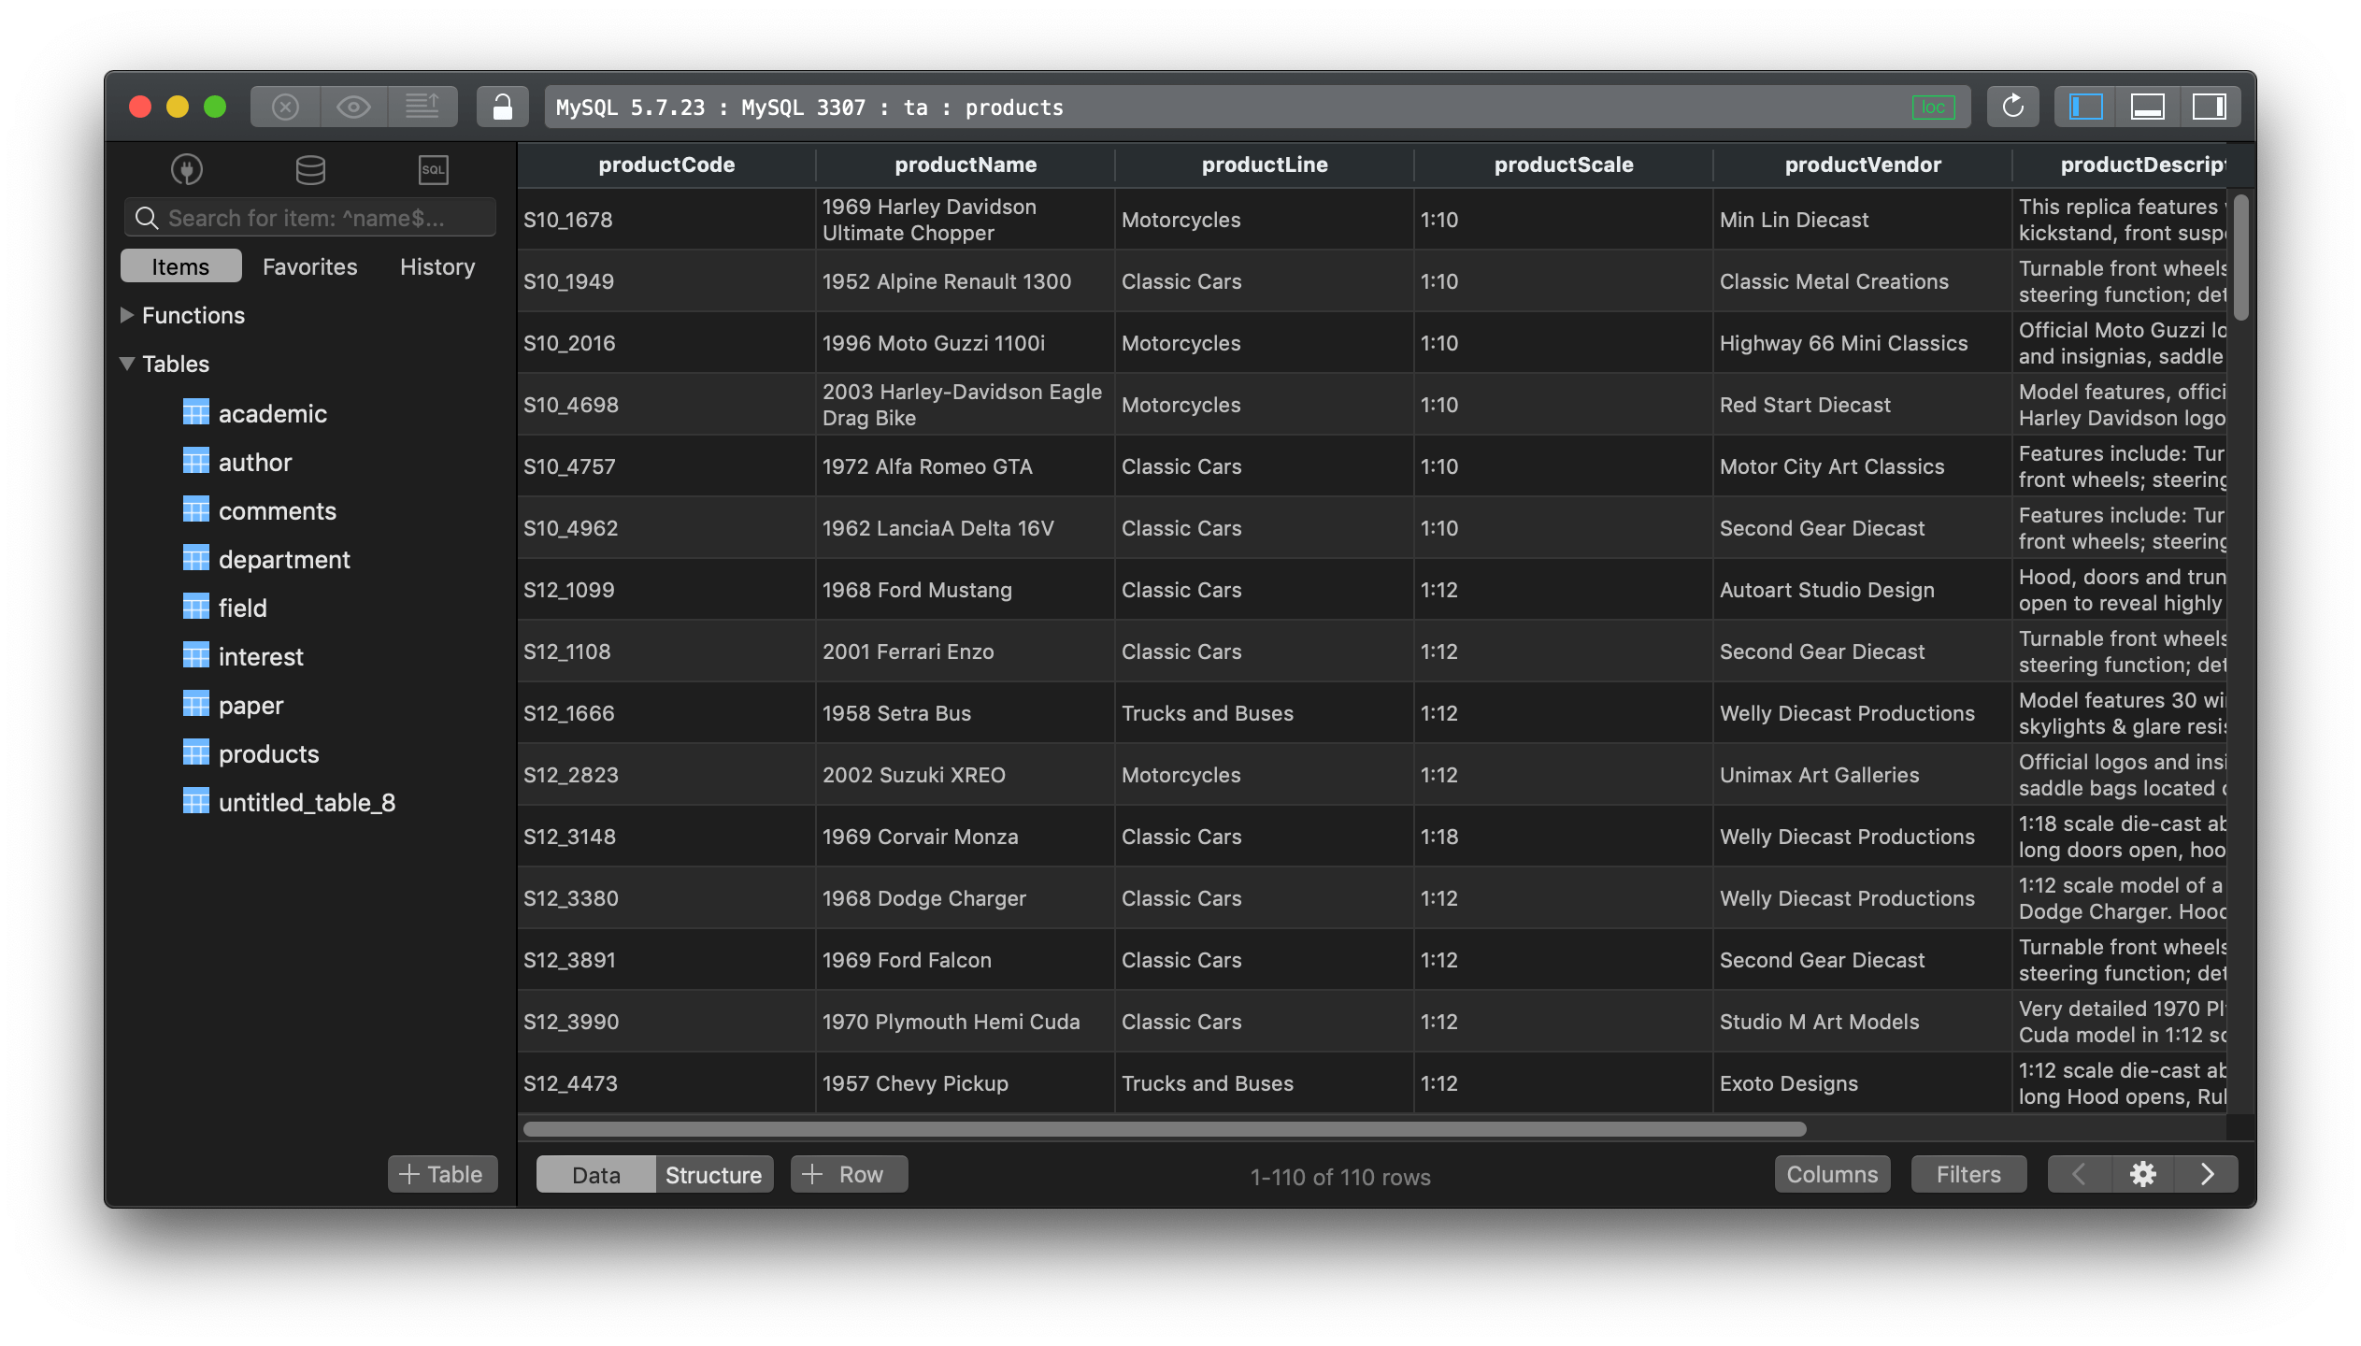
Task: Click the cancel X toolbar icon
Action: tap(285, 107)
